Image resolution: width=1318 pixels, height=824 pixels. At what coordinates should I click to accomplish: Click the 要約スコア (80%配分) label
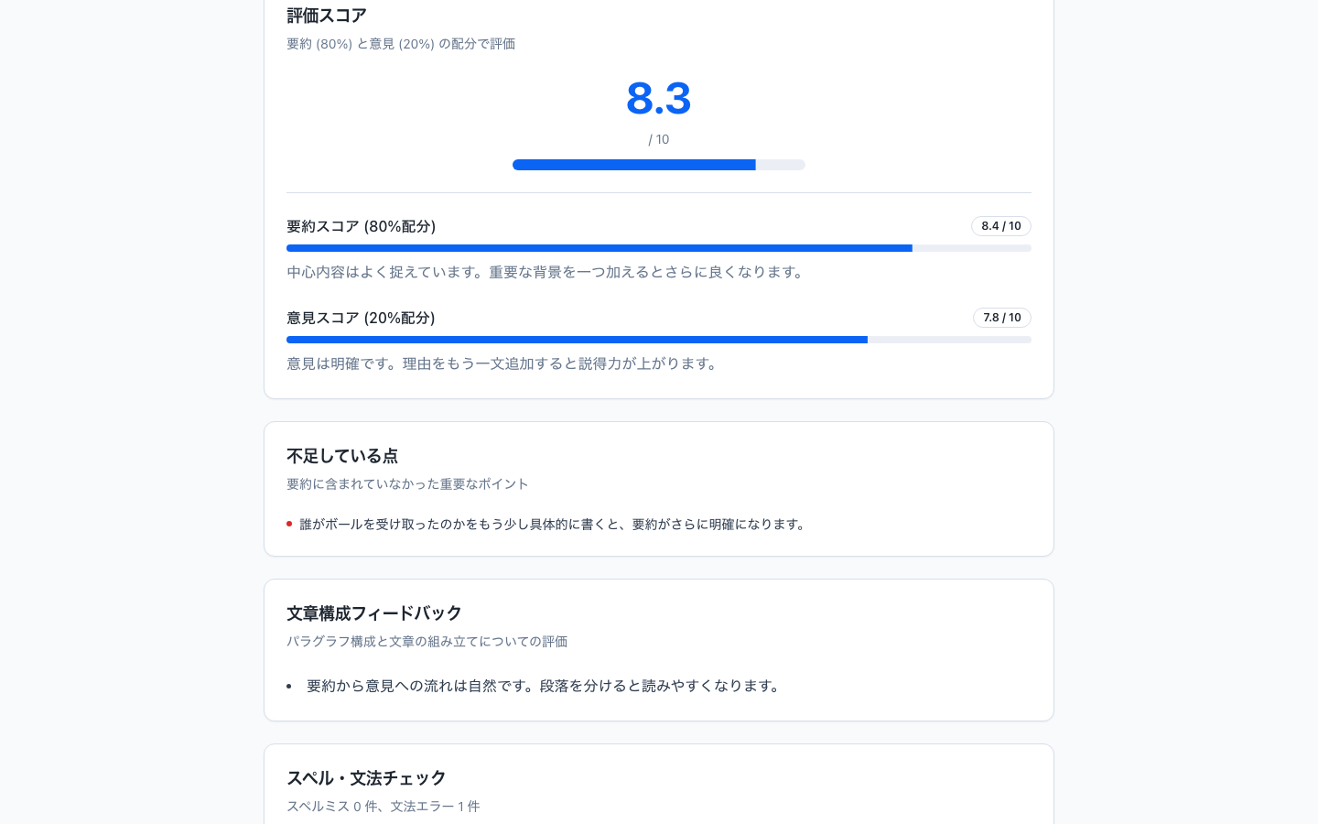(x=361, y=226)
